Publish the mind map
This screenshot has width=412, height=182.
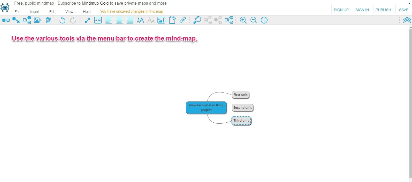pos(383,10)
